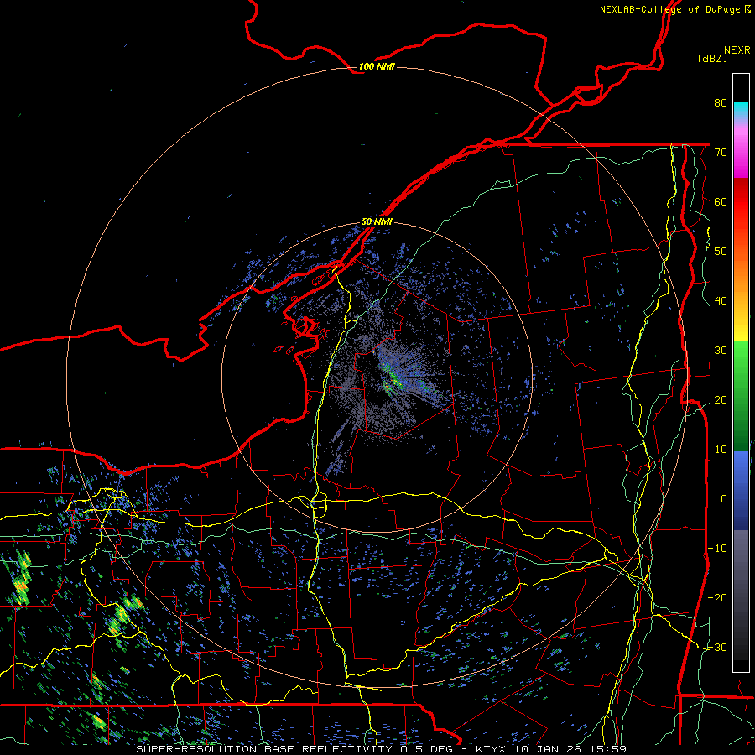The height and width of the screenshot is (755, 755).
Task: Click the 70 dBZ scale value
Action: [721, 152]
